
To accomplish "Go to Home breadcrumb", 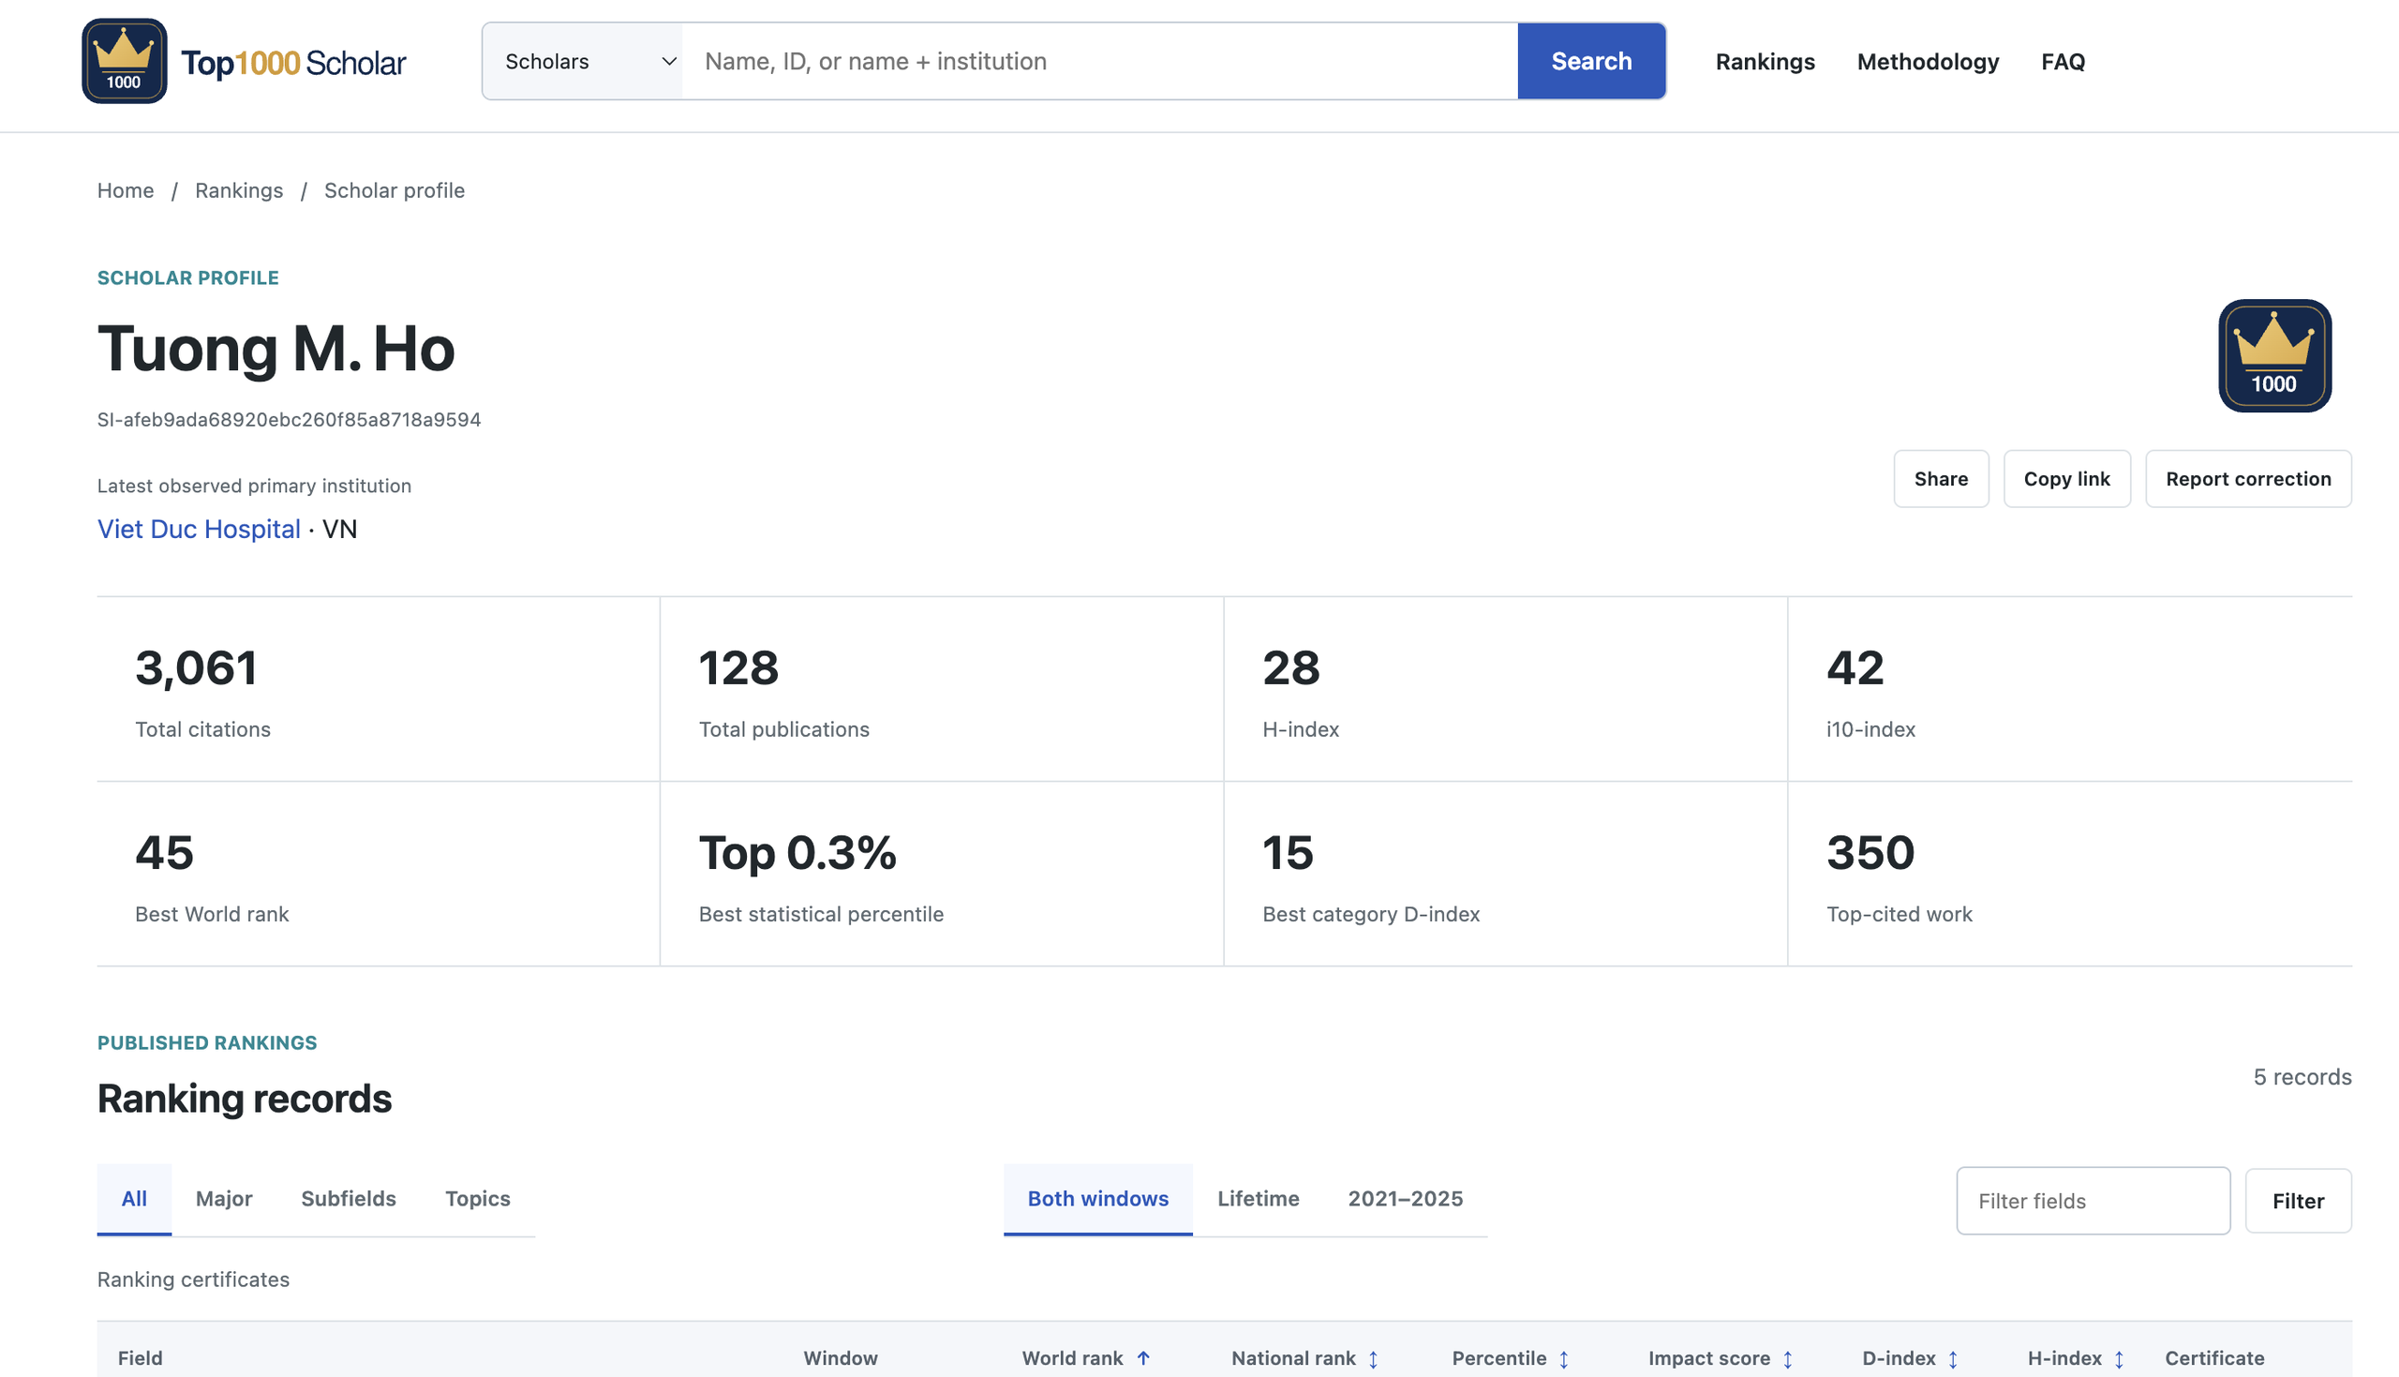I will (x=126, y=190).
